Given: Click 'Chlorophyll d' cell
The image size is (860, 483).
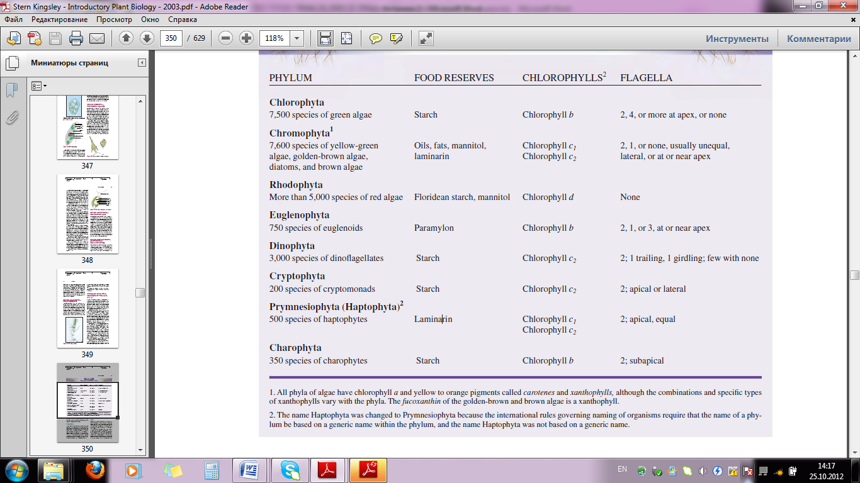Looking at the screenshot, I should 548,197.
